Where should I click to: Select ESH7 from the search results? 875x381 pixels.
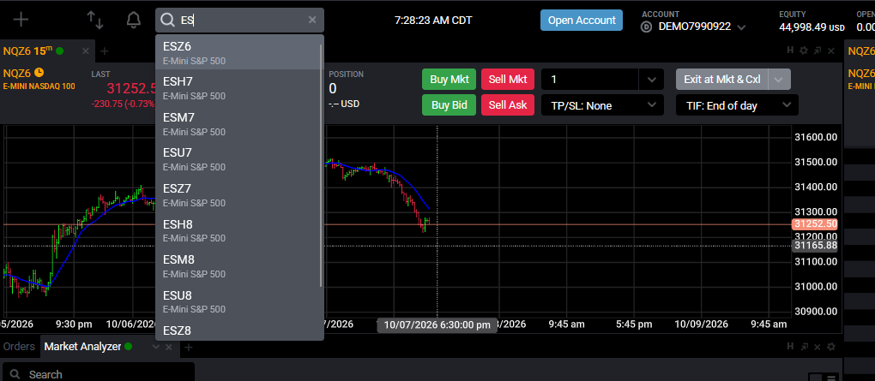(238, 88)
